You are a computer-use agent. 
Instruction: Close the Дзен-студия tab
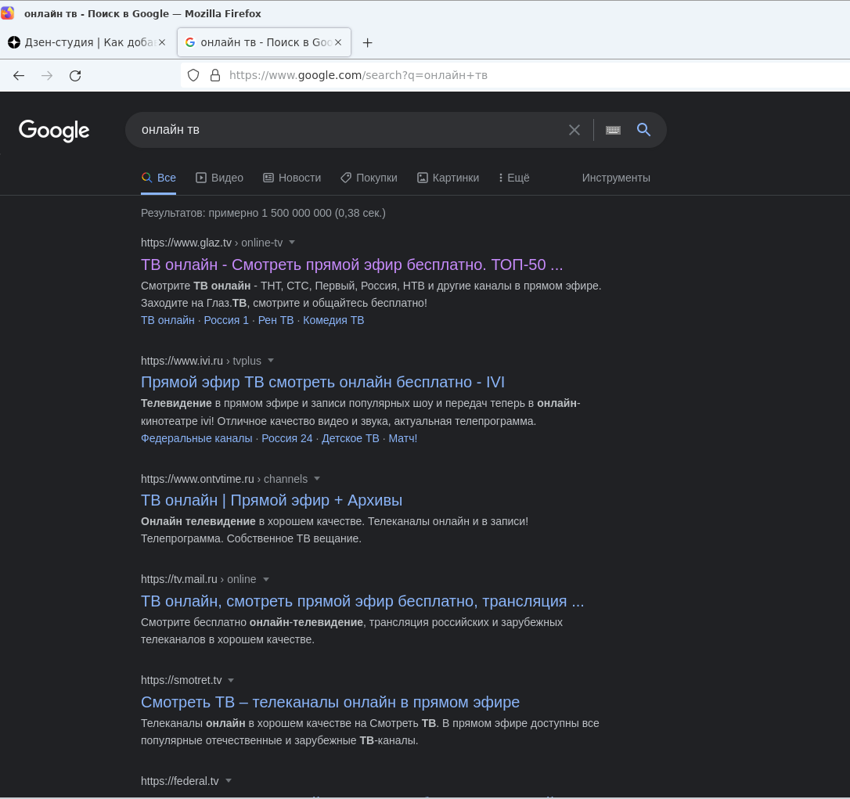point(161,42)
